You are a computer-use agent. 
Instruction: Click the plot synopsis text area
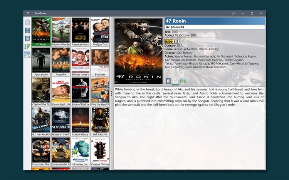(189, 128)
